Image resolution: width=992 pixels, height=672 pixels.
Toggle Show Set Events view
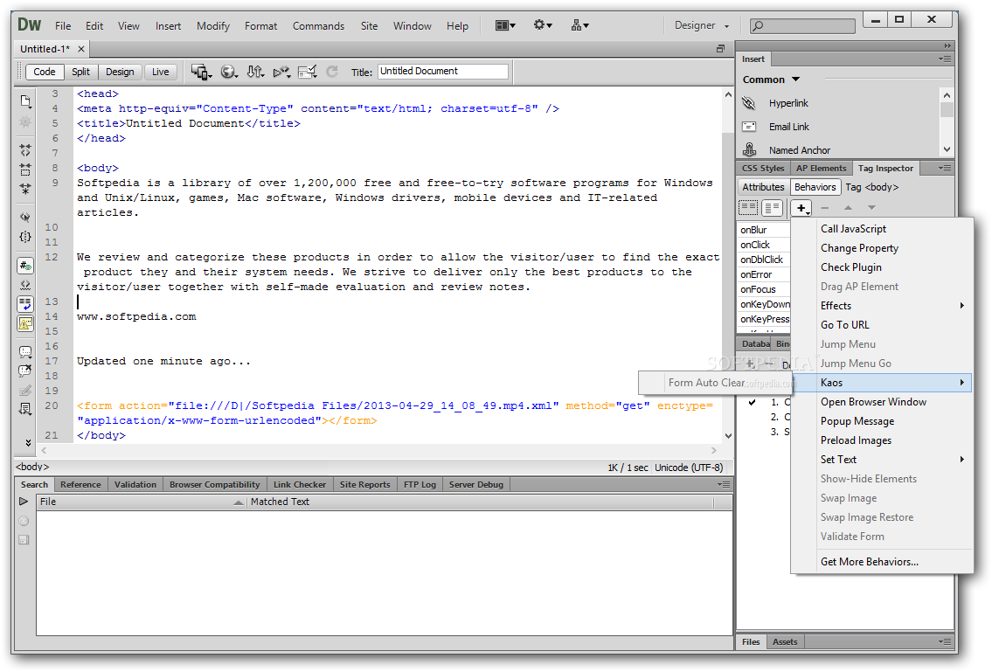click(748, 208)
